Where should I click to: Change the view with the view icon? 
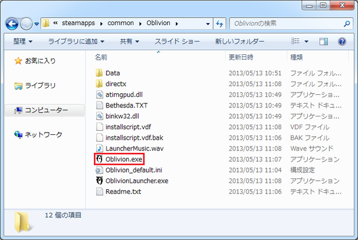point(295,41)
